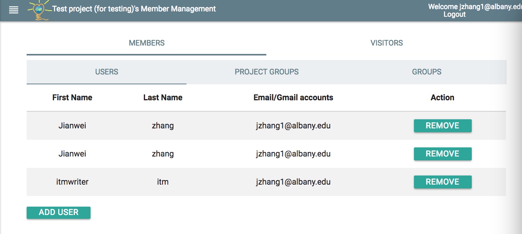522x234 pixels.
Task: Switch to the MEMBERS tab
Action: 146,43
